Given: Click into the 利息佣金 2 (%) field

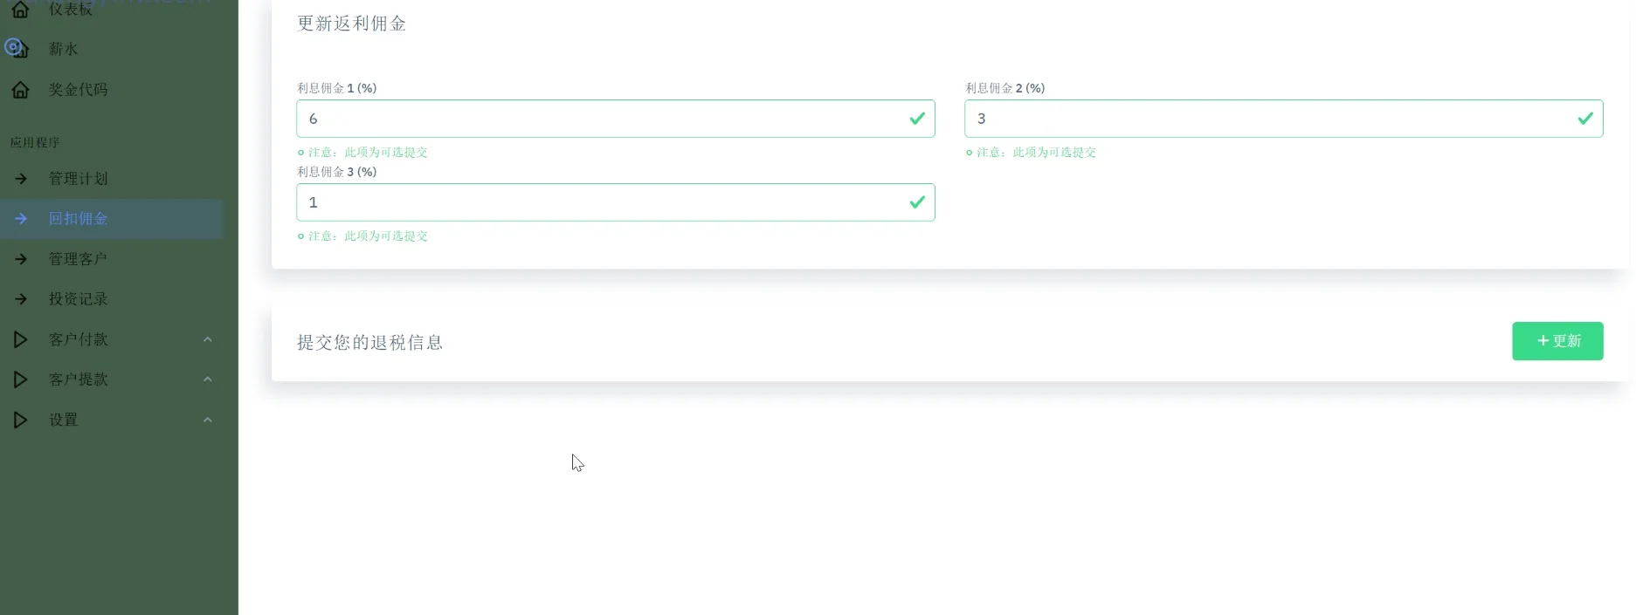Looking at the screenshot, I should [1271, 119].
